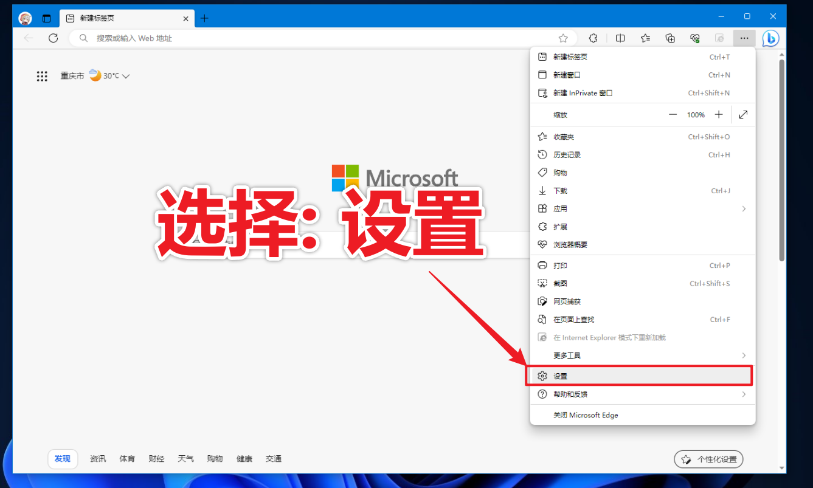Click the page vertical scrollbar

[782, 160]
